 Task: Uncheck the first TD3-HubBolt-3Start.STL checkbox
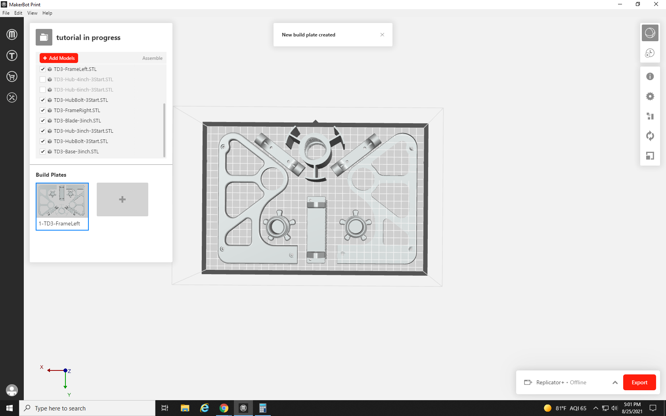pyautogui.click(x=43, y=100)
